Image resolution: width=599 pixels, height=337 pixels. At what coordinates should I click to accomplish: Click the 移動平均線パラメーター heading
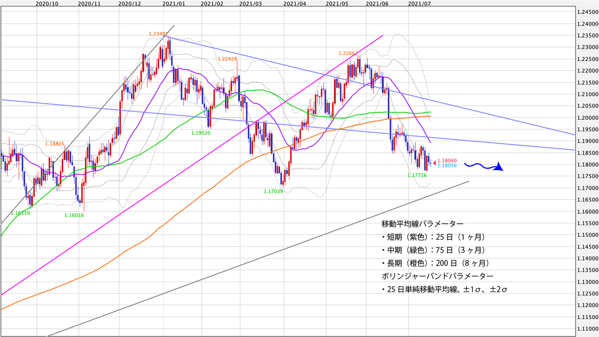coord(423,223)
